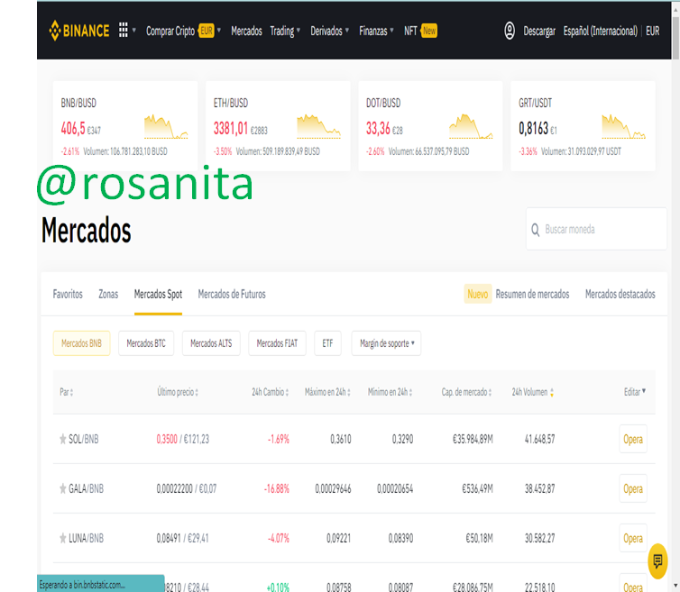Open Resumen de mercados tab
Image resolution: width=680 pixels, height=592 pixels.
click(x=533, y=295)
